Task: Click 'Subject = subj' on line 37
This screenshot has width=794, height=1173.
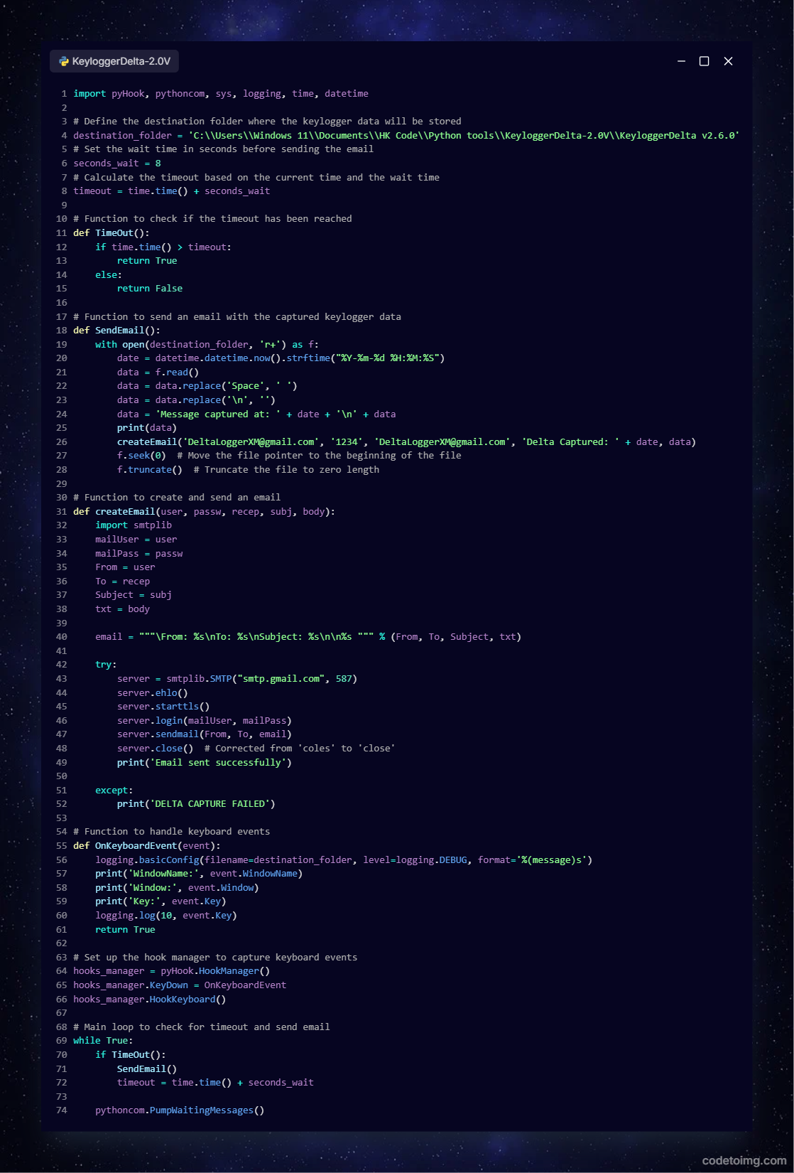Action: tap(134, 595)
